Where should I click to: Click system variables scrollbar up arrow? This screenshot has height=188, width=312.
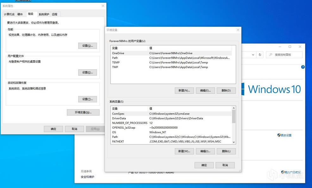point(234,108)
